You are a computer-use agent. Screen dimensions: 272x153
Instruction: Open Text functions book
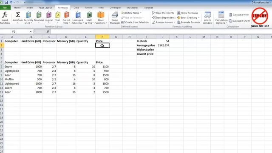point(58,18)
